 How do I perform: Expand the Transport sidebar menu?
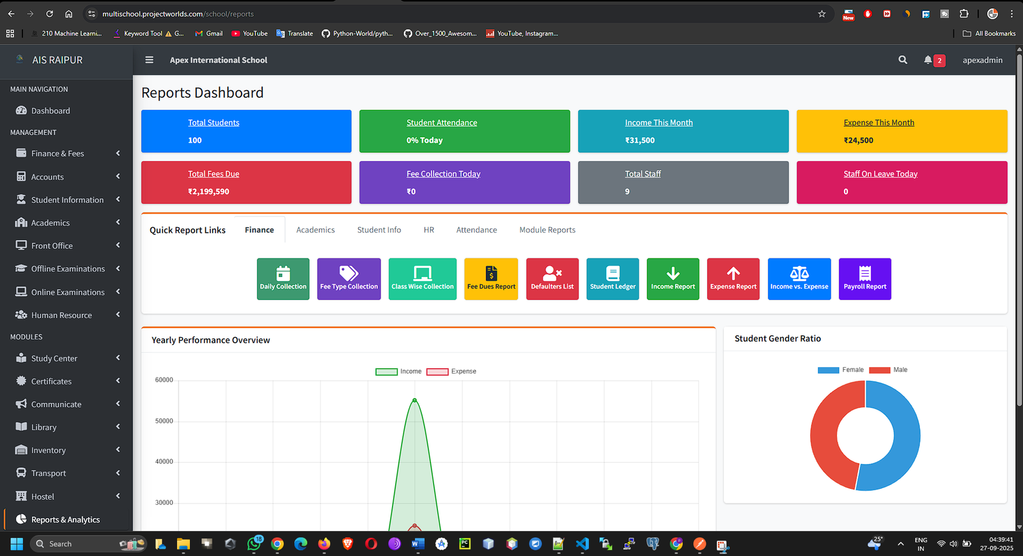[x=49, y=473]
